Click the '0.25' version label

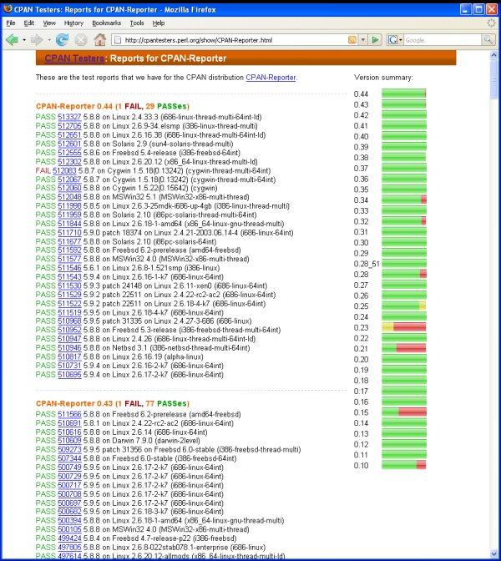(x=361, y=306)
